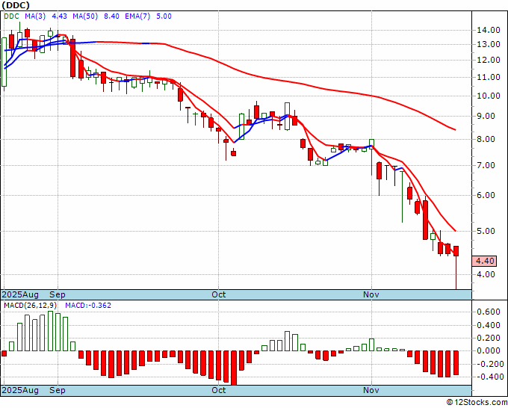Viewport: 508px width, 408px height.
Task: Select the MA(50) legend label
Action: 85,16
